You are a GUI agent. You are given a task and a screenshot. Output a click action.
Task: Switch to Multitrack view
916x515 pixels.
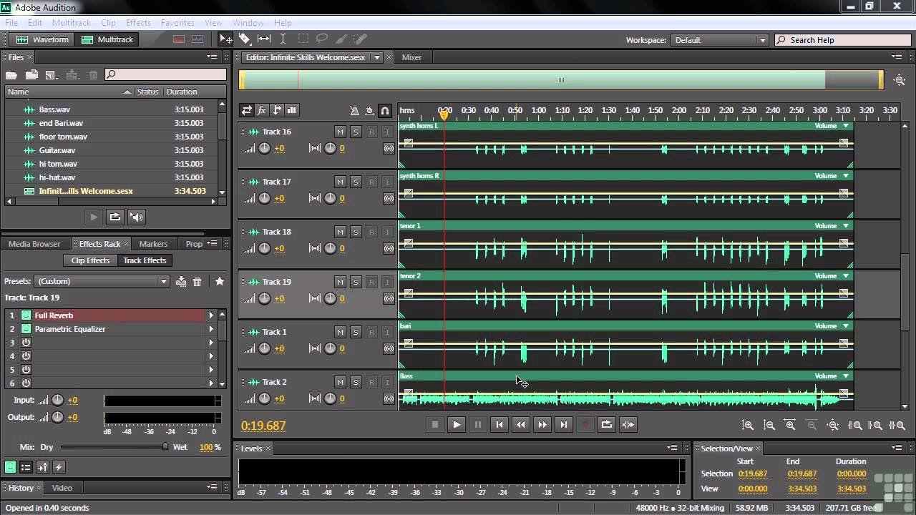(x=107, y=39)
